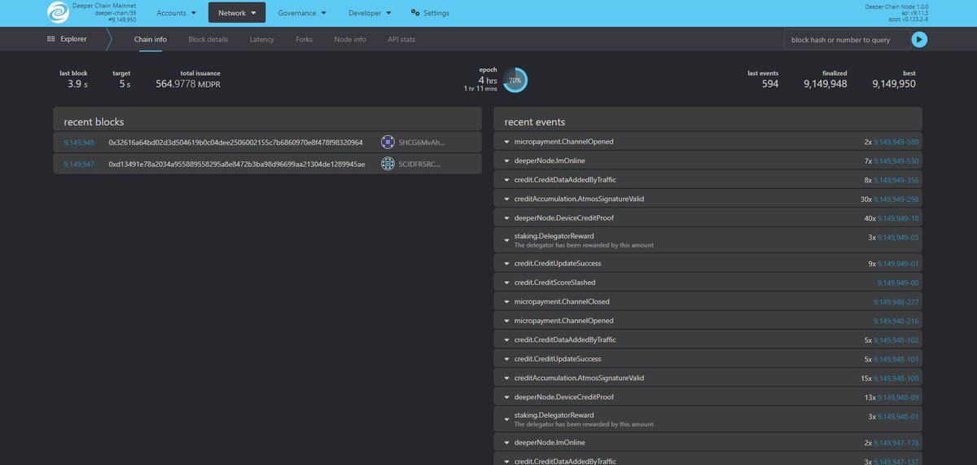Expand the credit.CreditScoreSlashed event row
This screenshot has width=977, height=465.
point(708,283)
